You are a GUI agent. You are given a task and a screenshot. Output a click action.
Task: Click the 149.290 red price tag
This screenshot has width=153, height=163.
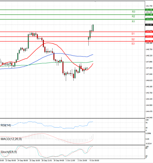click(x=149, y=41)
